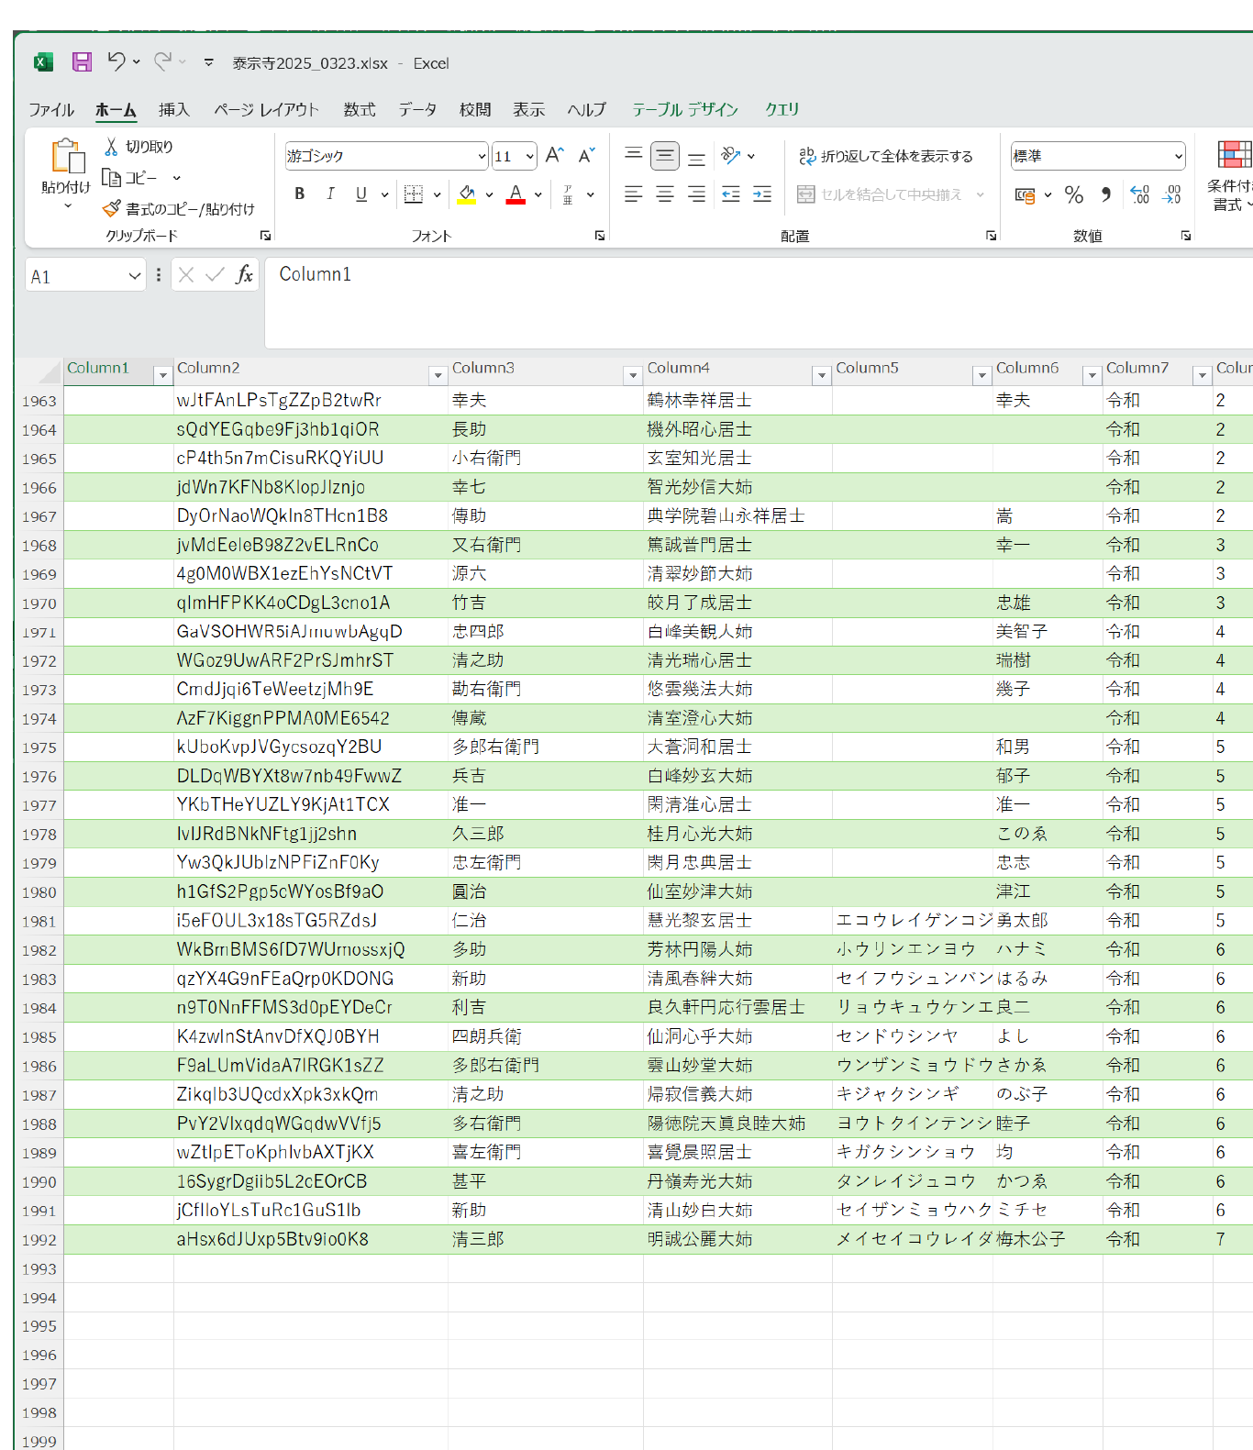Click the Format Painter brush icon
This screenshot has height=1450, width=1253.
point(111,209)
